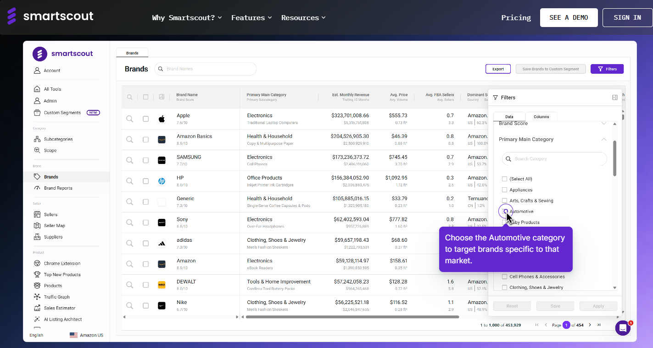Image resolution: width=653 pixels, height=348 pixels.
Task: Click the Smartscout logo in the top navigation
Action: click(x=50, y=16)
